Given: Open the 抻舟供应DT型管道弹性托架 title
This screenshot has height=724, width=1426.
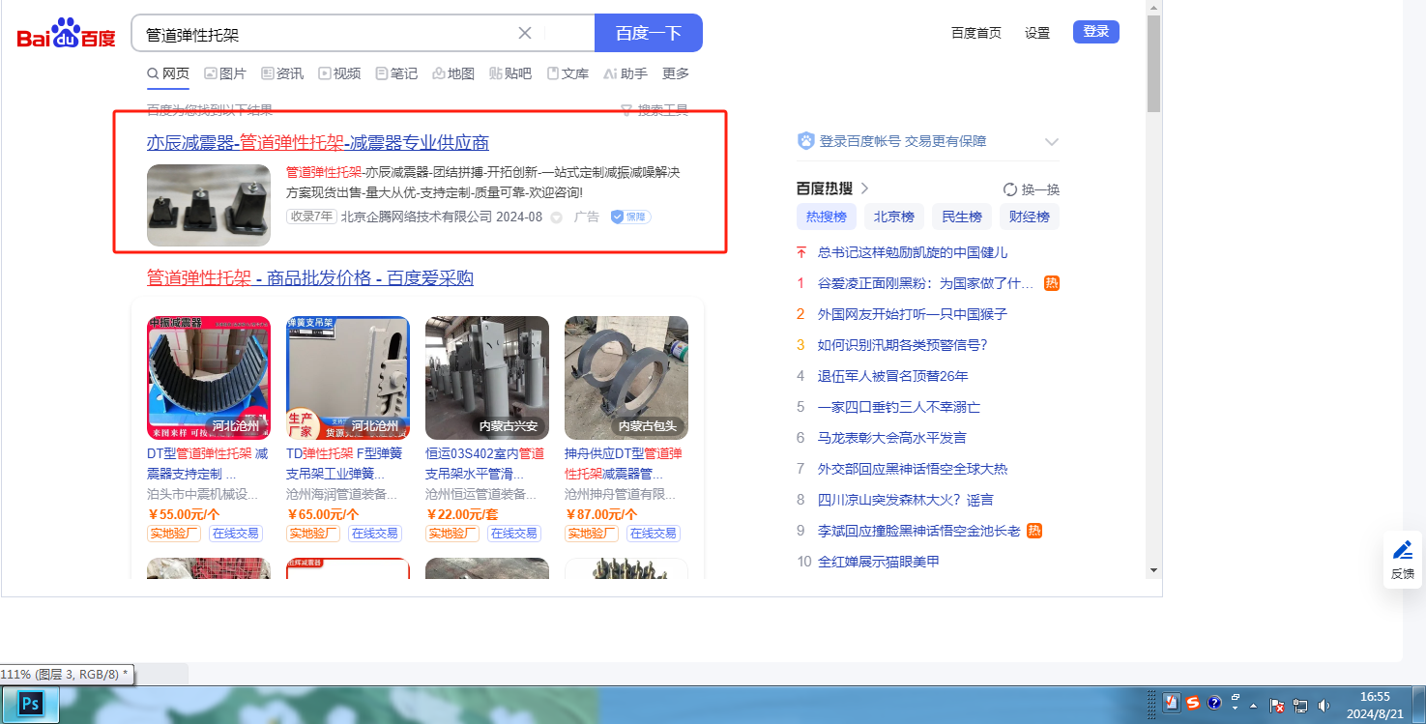Looking at the screenshot, I should (x=626, y=464).
